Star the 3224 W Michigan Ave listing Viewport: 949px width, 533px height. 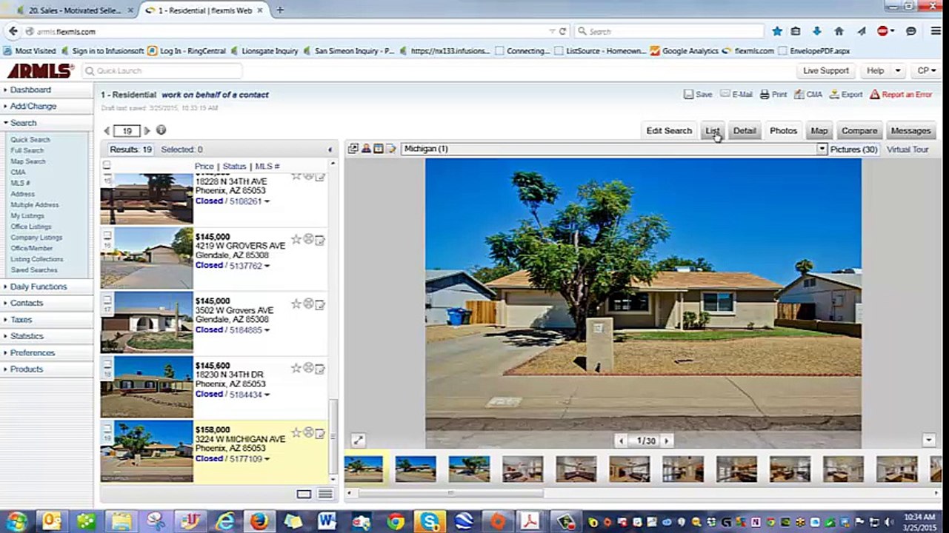tap(296, 432)
